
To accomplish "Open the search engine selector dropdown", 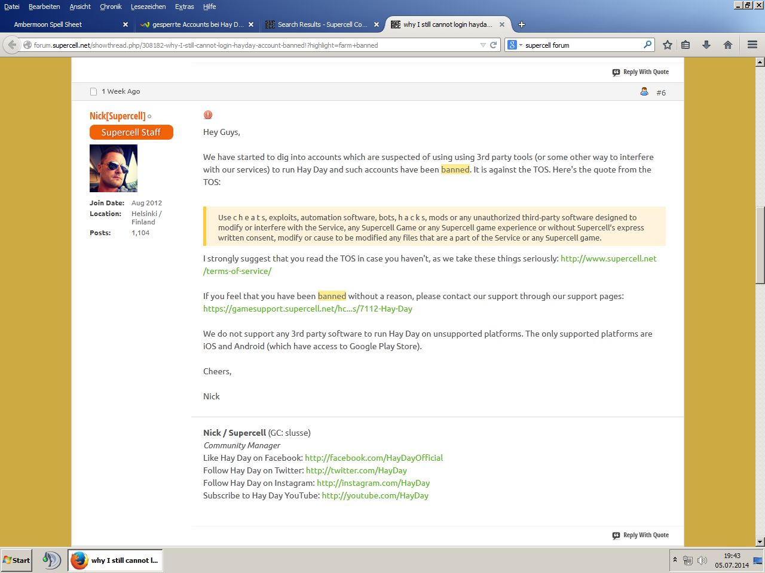I will coord(514,45).
